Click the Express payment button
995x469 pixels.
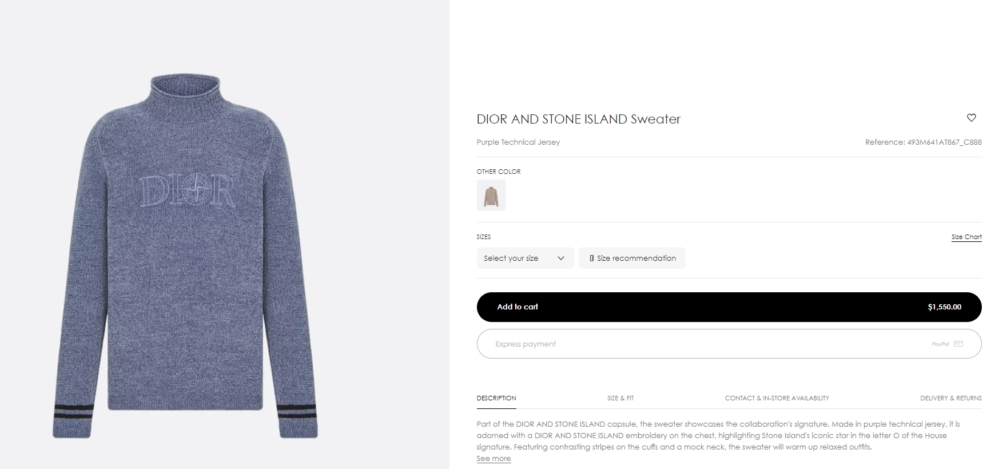[729, 344]
